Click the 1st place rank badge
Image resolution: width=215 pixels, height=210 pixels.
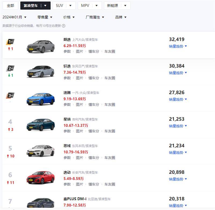click(10, 42)
